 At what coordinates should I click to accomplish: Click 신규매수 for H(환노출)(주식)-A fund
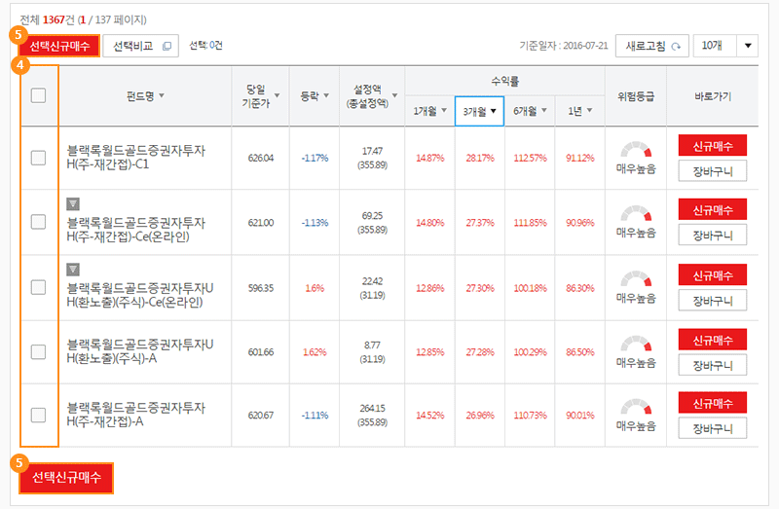(713, 340)
